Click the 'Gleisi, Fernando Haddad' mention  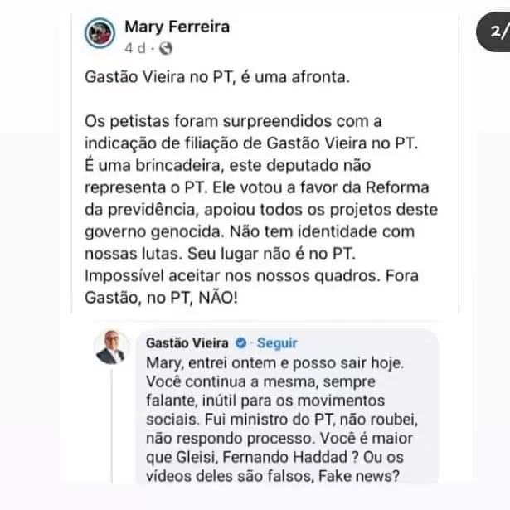[x=262, y=457]
